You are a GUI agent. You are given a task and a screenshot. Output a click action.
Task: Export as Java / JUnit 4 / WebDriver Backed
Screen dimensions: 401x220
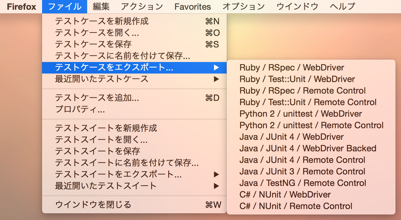click(311, 148)
